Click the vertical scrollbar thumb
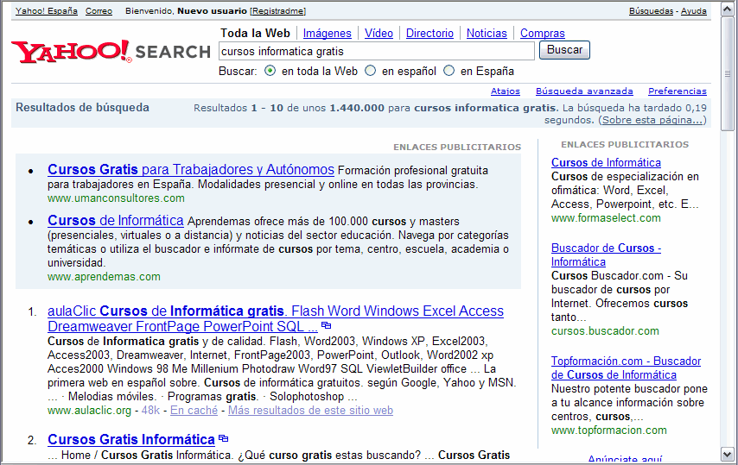Viewport: 738px width, 465px height. tap(727, 73)
